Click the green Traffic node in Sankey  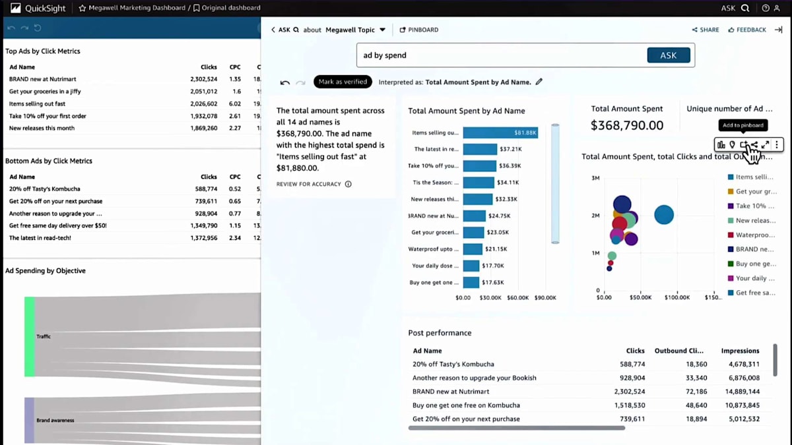tap(29, 336)
